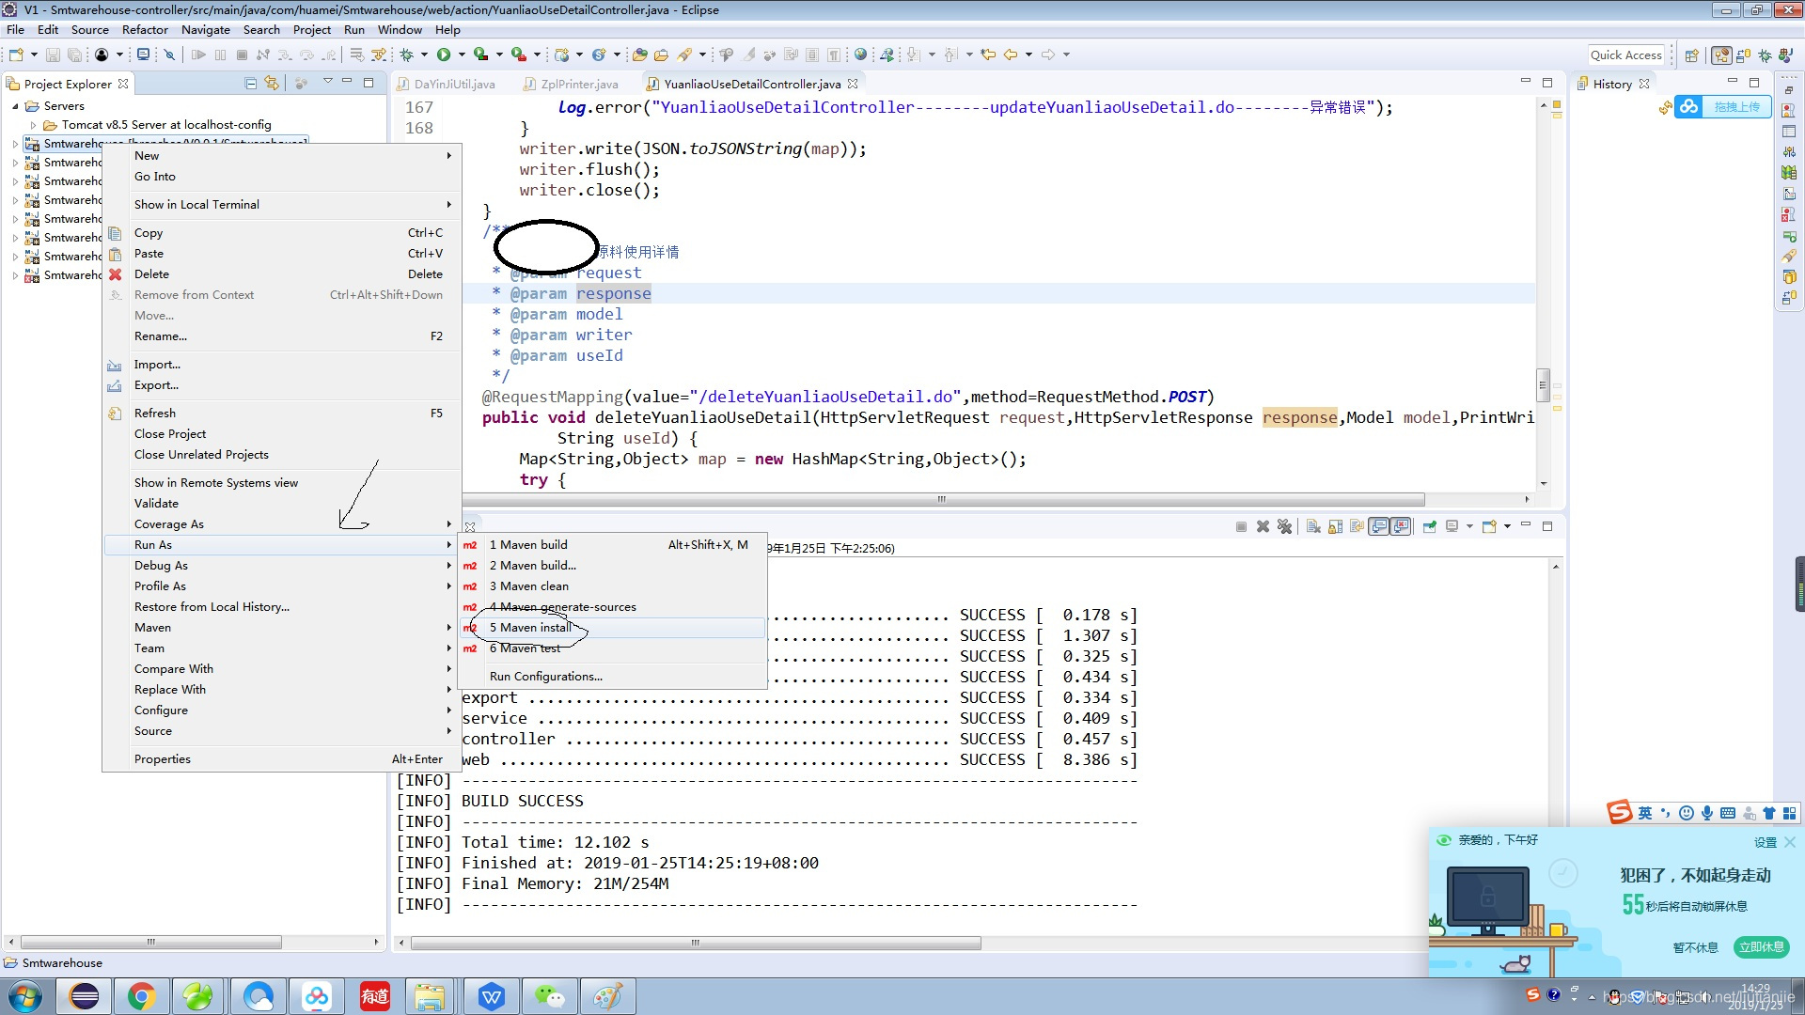Toggle Link with Editor in Project Explorer
This screenshot has height=1015, width=1805.
tap(272, 84)
